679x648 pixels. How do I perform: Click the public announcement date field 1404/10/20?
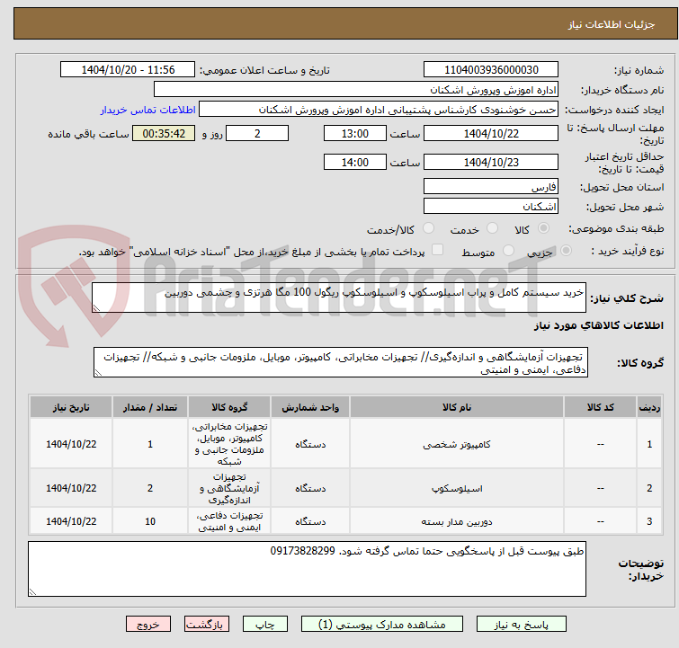pyautogui.click(x=128, y=70)
